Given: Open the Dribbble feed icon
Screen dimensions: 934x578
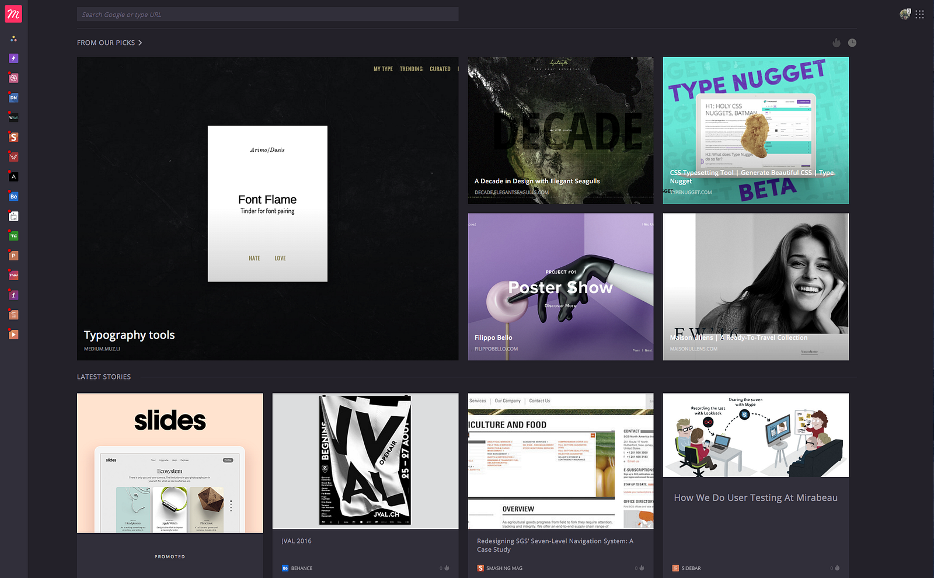Looking at the screenshot, I should 13,78.
